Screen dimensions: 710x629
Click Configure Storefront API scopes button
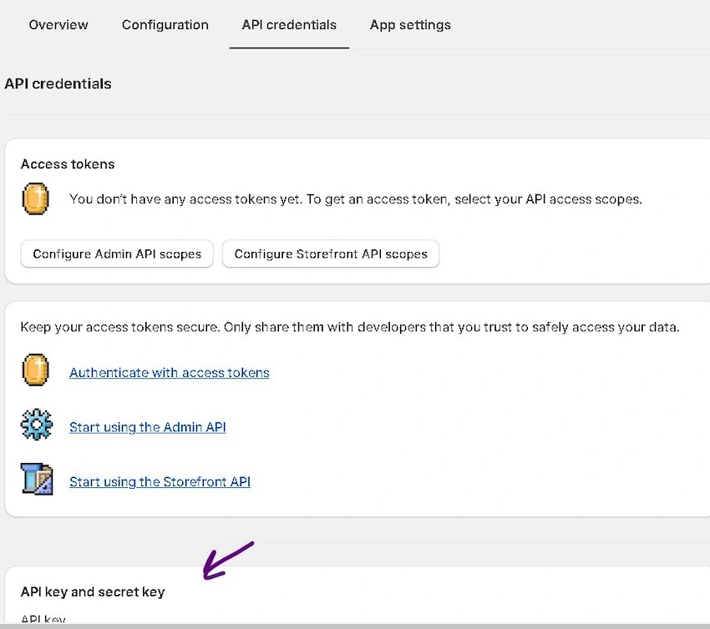(331, 254)
